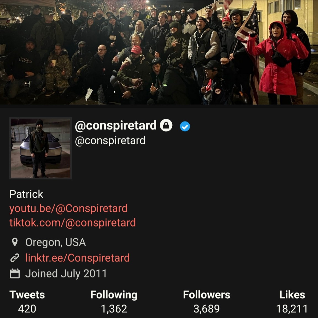Open the linktr.ee/Conspiretard link
This screenshot has width=318, height=318.
(x=77, y=258)
